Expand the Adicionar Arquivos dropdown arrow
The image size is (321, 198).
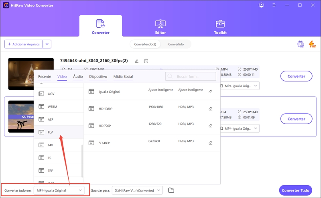[47, 44]
